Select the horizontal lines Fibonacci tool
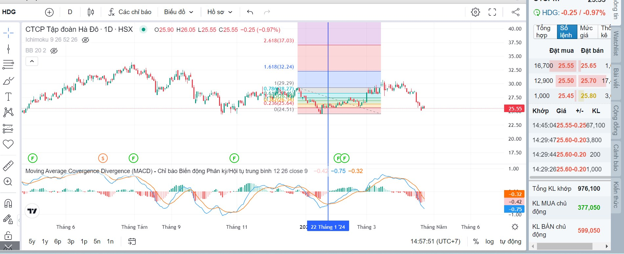Viewport: 624px width, 254px height. [8, 65]
